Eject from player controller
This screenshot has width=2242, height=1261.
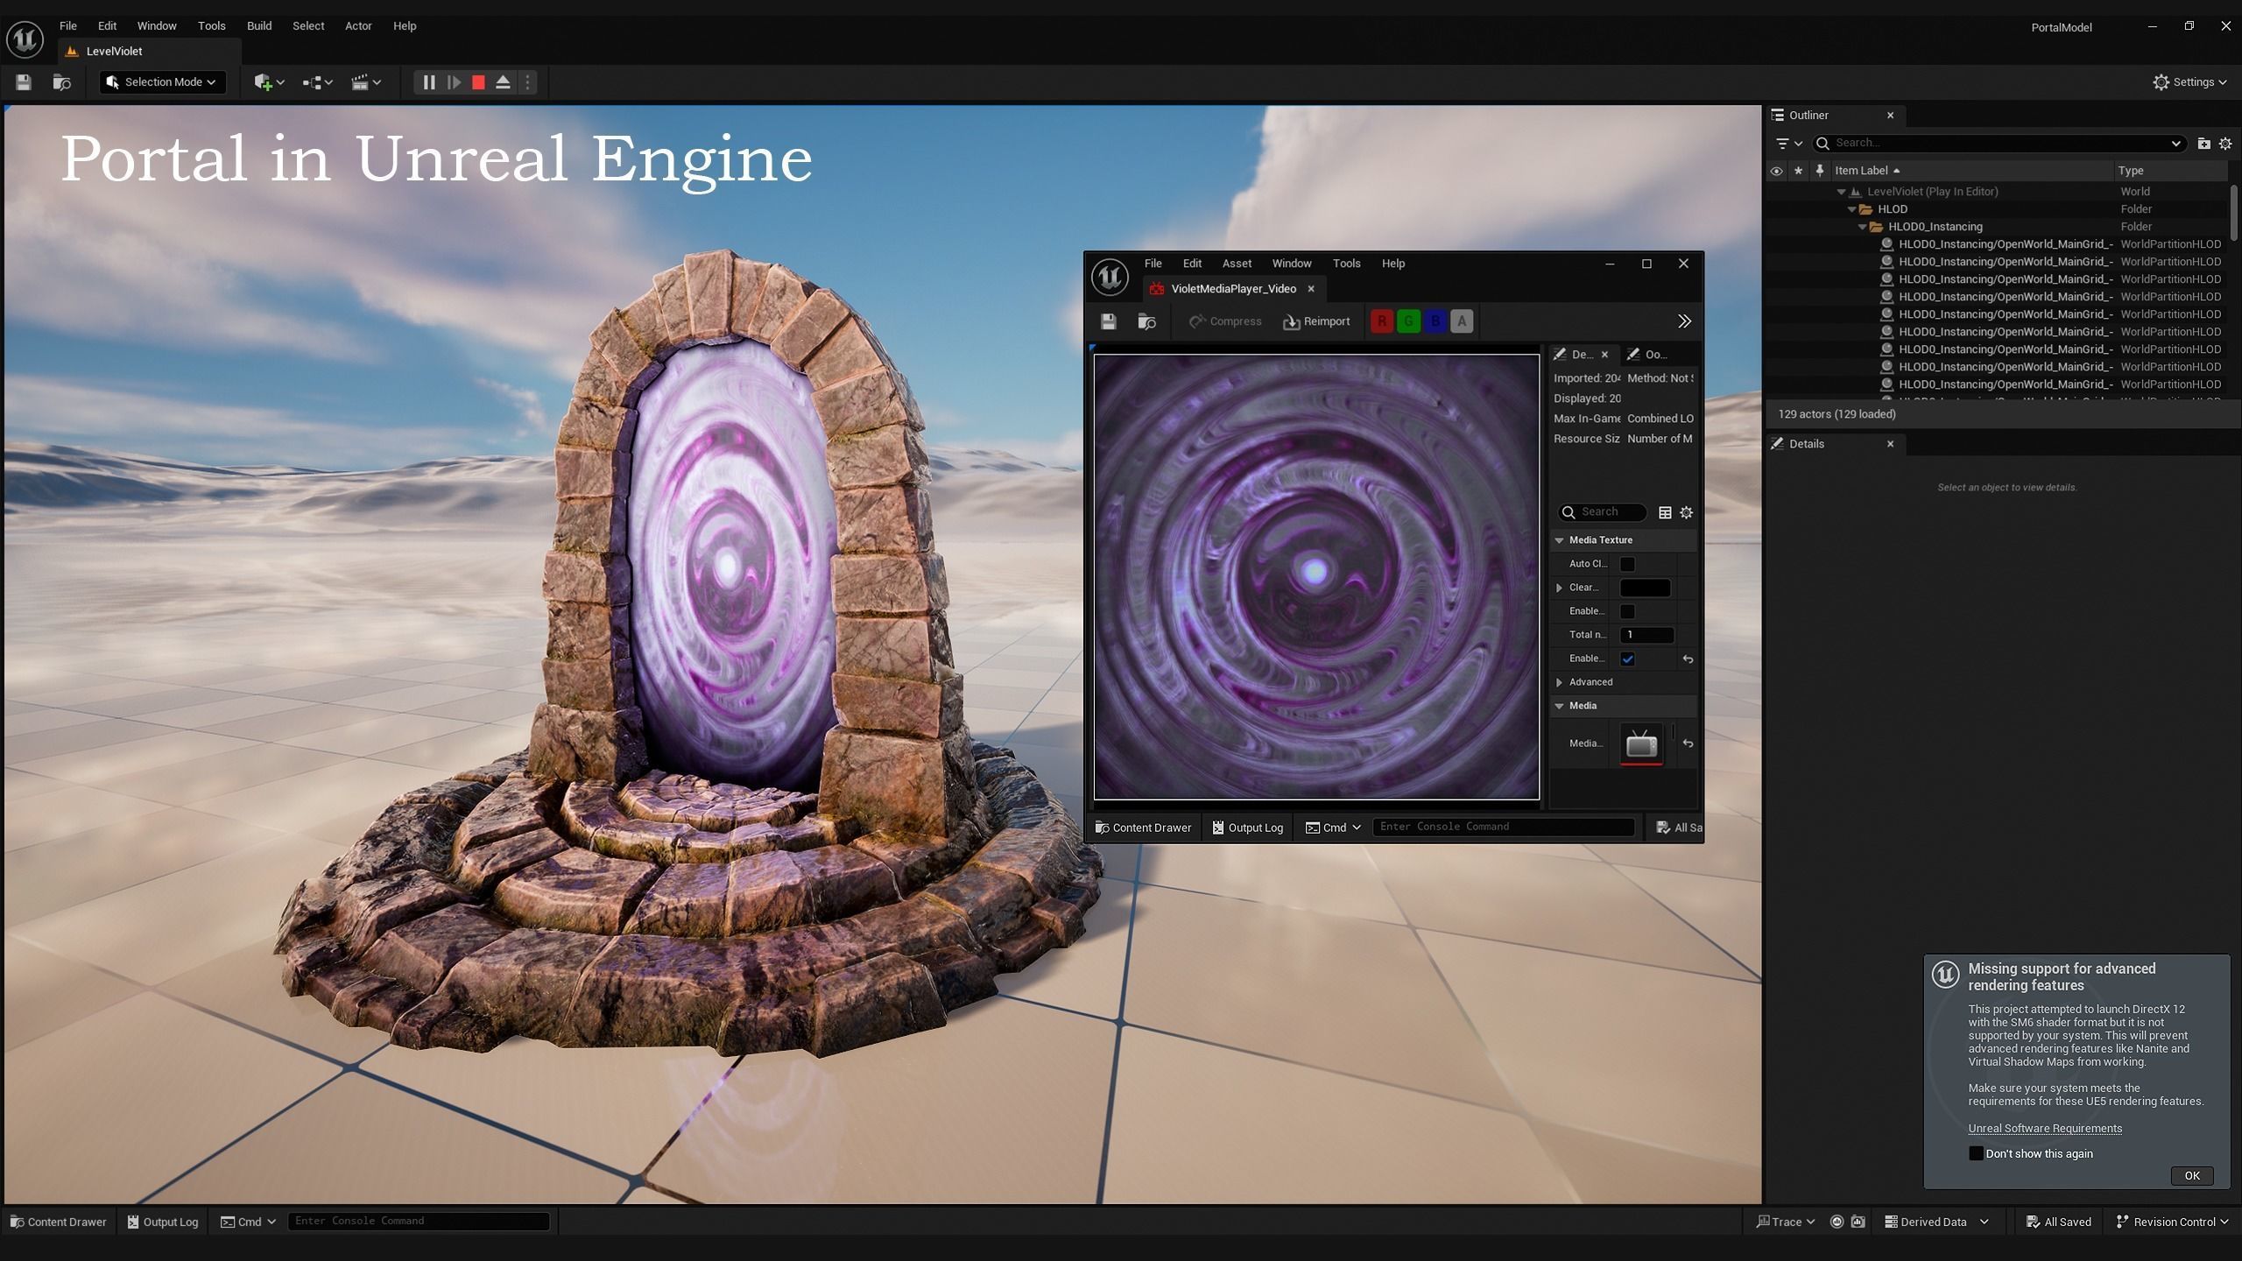[x=503, y=82]
